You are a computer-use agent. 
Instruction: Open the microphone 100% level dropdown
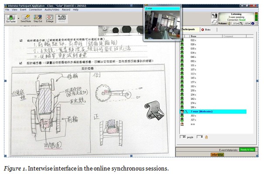(247, 24)
